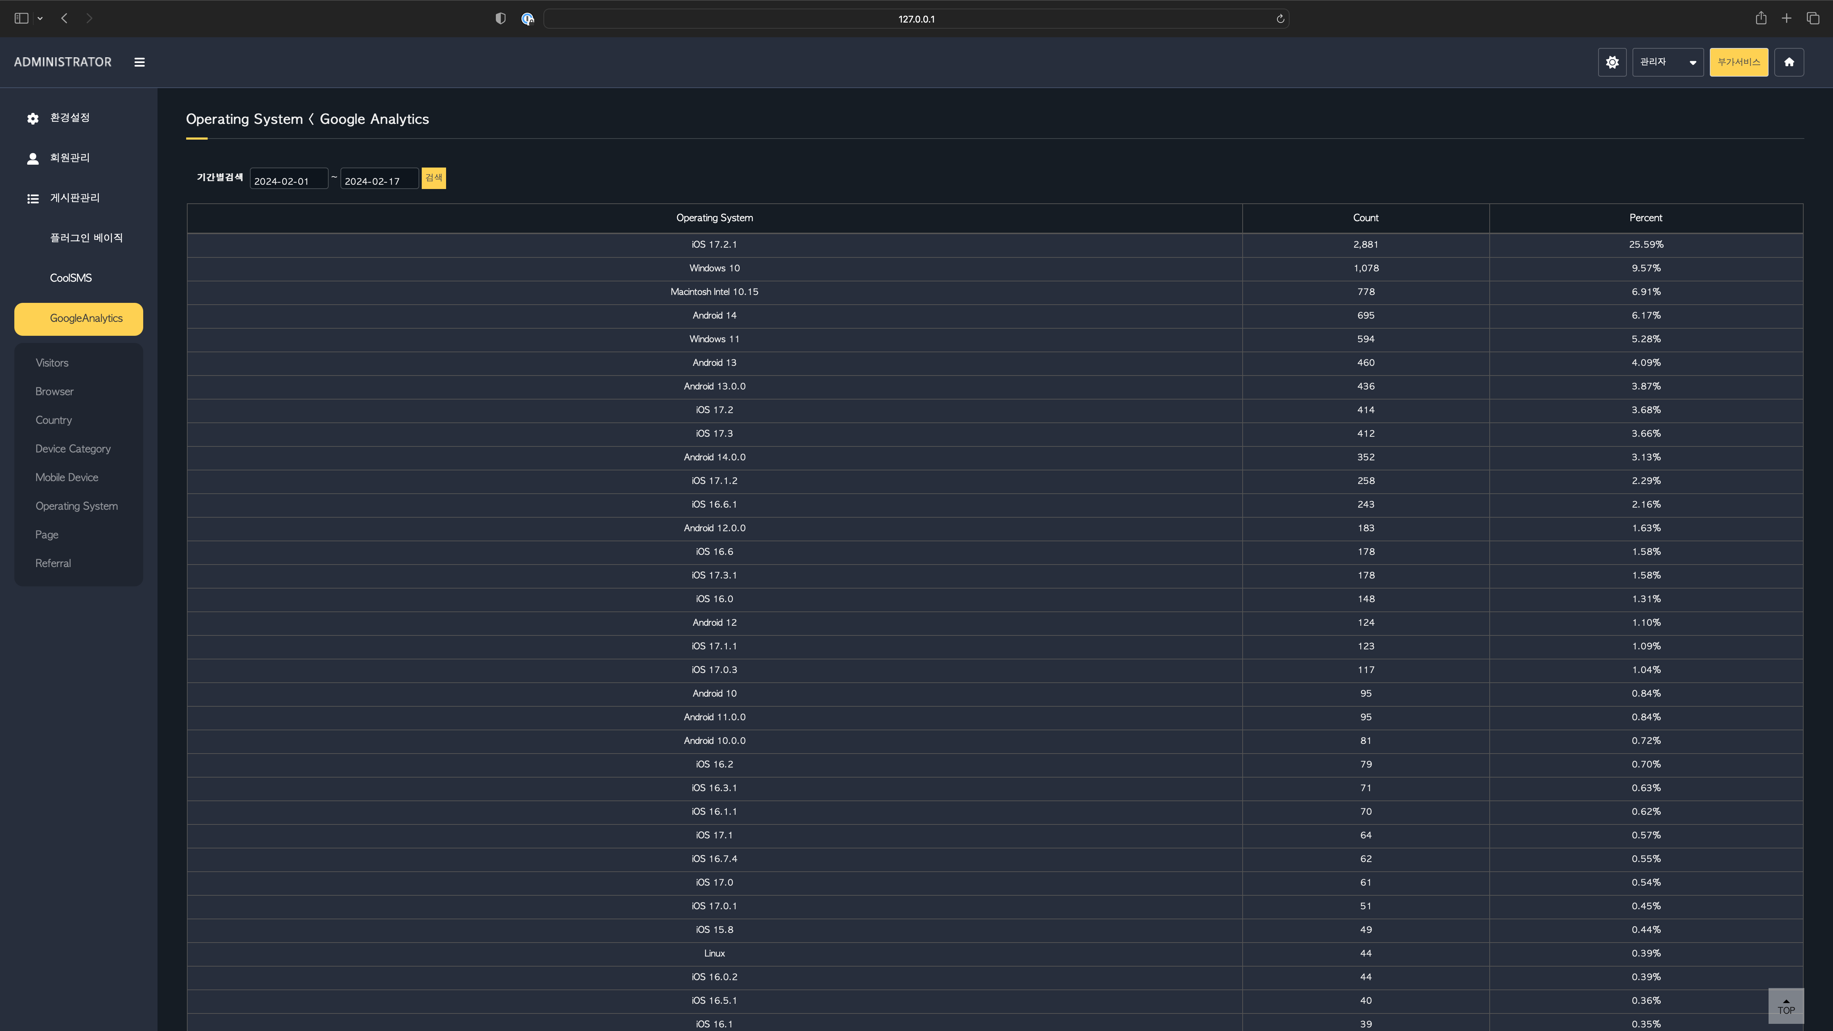Open the 회원관리 sidebar menu

coord(69,158)
